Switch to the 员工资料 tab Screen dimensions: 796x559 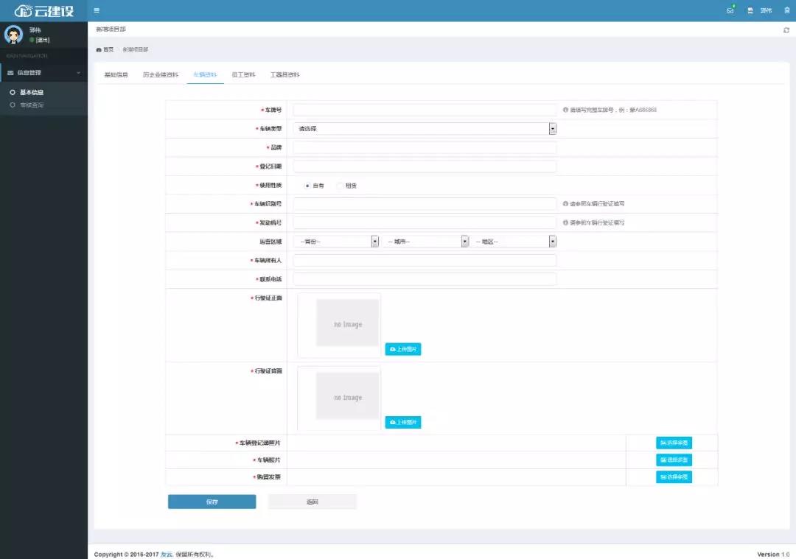tap(243, 75)
